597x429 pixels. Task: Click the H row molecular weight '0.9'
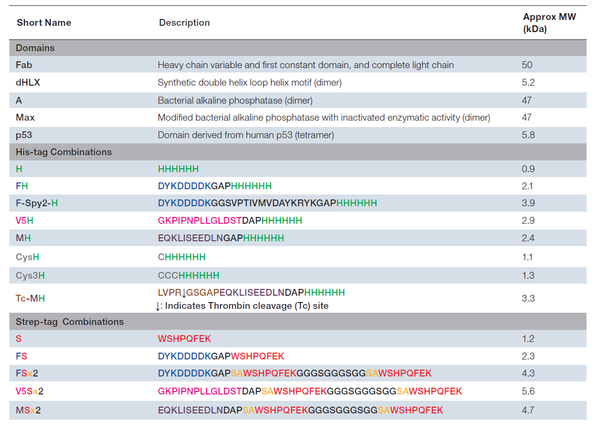(528, 169)
